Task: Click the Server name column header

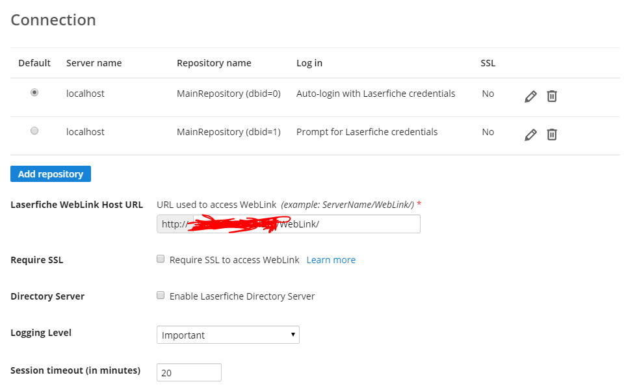Action: point(94,63)
